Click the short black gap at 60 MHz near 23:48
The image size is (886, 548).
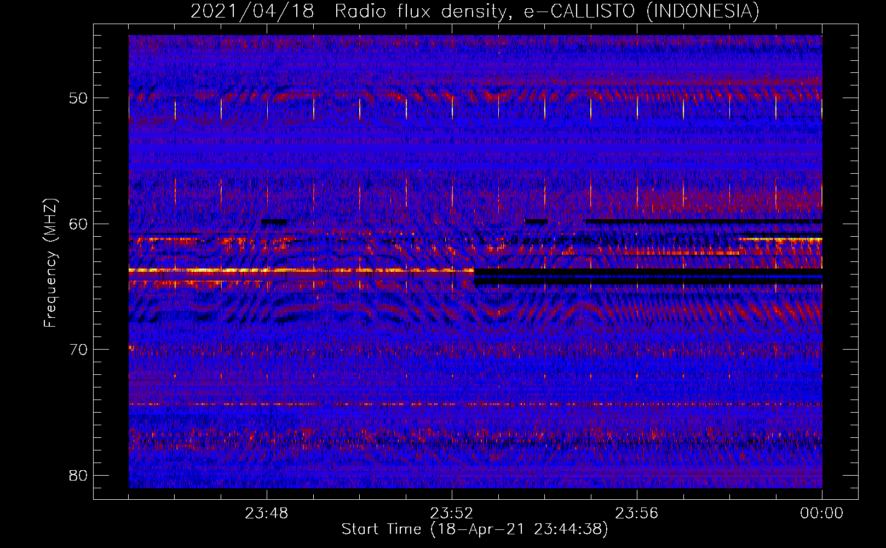pyautogui.click(x=274, y=221)
